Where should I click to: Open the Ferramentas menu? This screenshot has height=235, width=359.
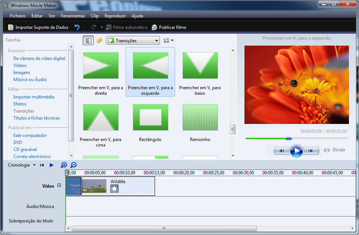(73, 16)
